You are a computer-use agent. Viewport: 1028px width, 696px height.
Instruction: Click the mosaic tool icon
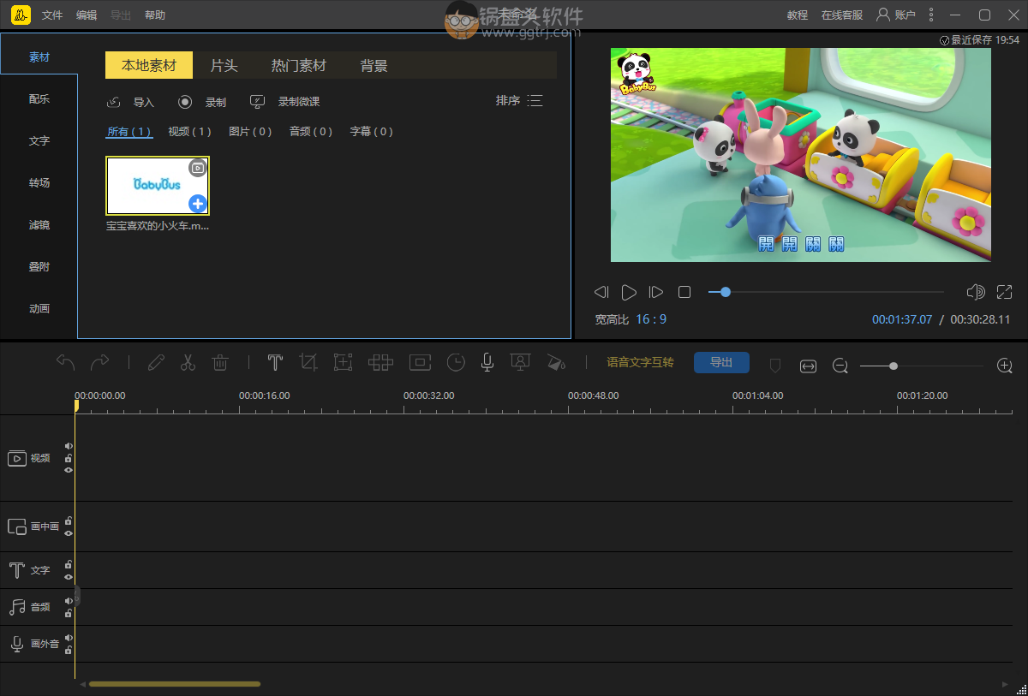380,362
